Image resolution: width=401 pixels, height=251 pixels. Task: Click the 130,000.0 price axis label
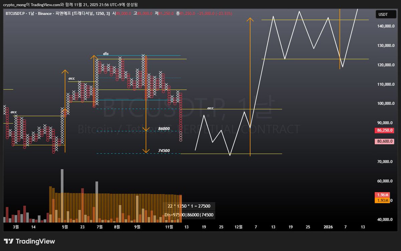pyautogui.click(x=385, y=45)
